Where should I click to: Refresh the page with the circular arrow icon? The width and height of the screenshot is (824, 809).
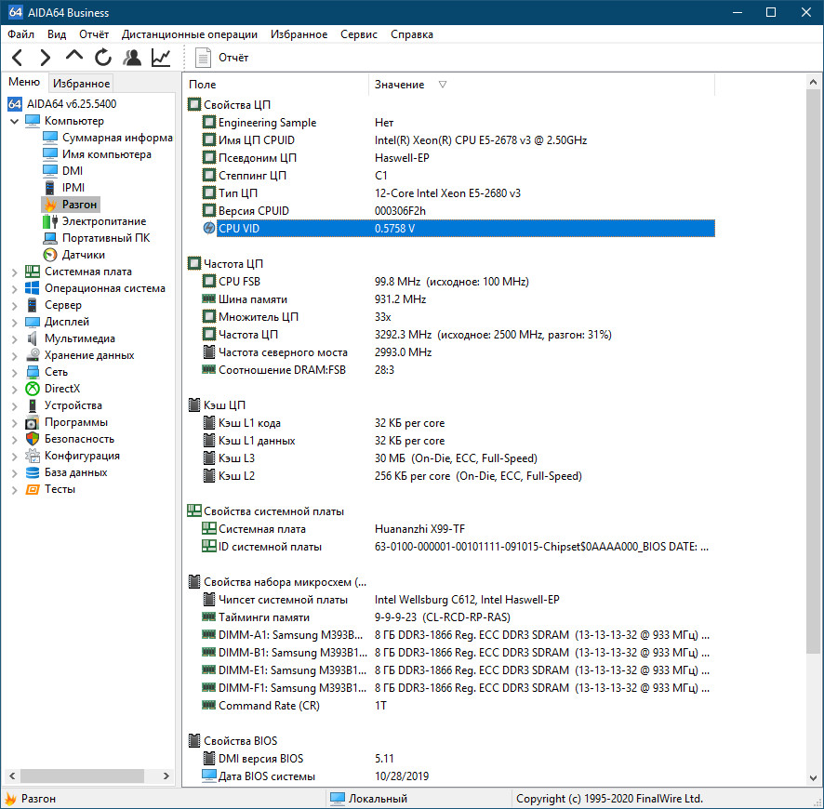click(103, 58)
